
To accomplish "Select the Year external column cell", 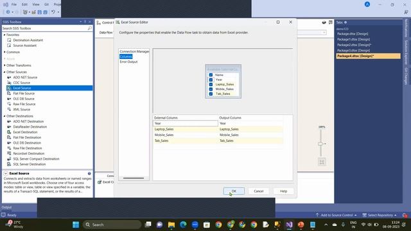I will [186, 123].
